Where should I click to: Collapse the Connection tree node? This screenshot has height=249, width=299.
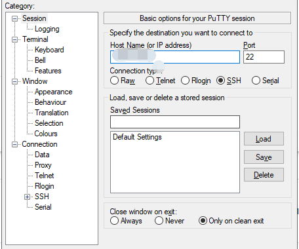(14, 144)
